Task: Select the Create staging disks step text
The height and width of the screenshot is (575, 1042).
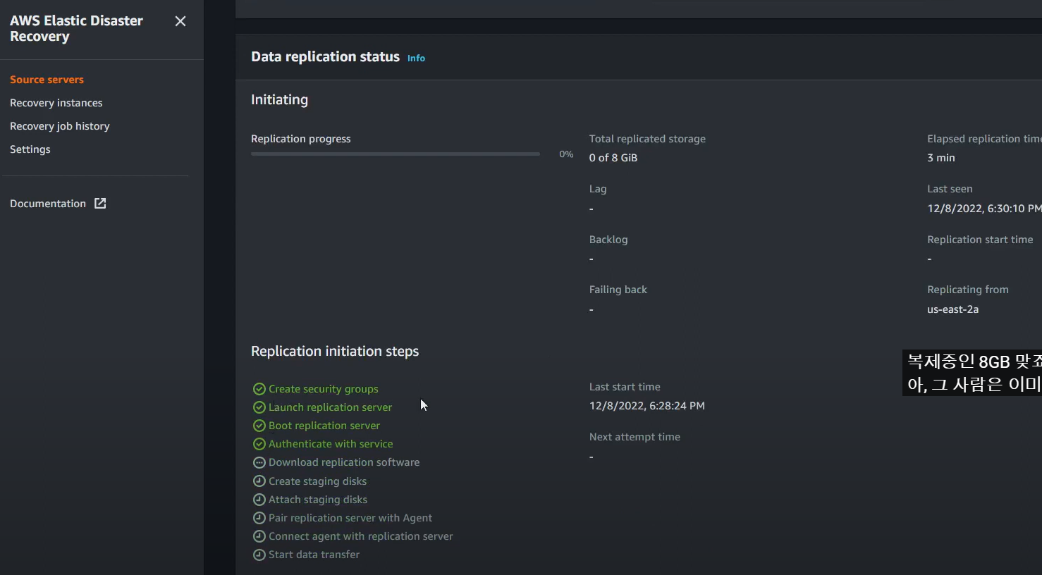Action: pyautogui.click(x=317, y=481)
